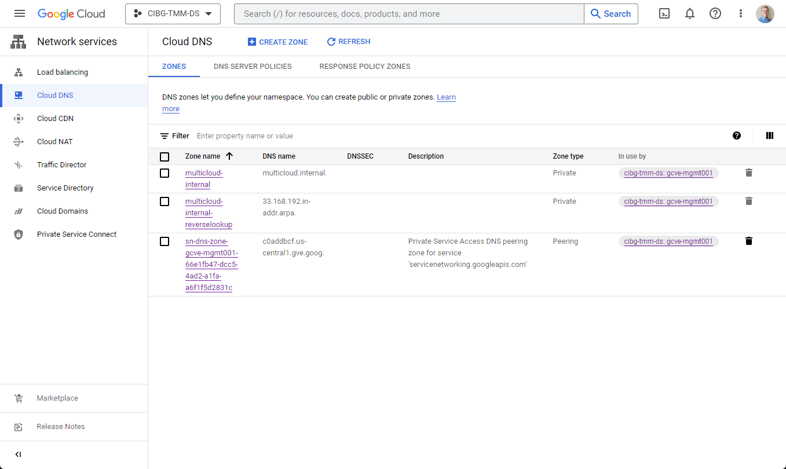
Task: Open the CIBG-TMM-DS project selector
Action: (173, 13)
